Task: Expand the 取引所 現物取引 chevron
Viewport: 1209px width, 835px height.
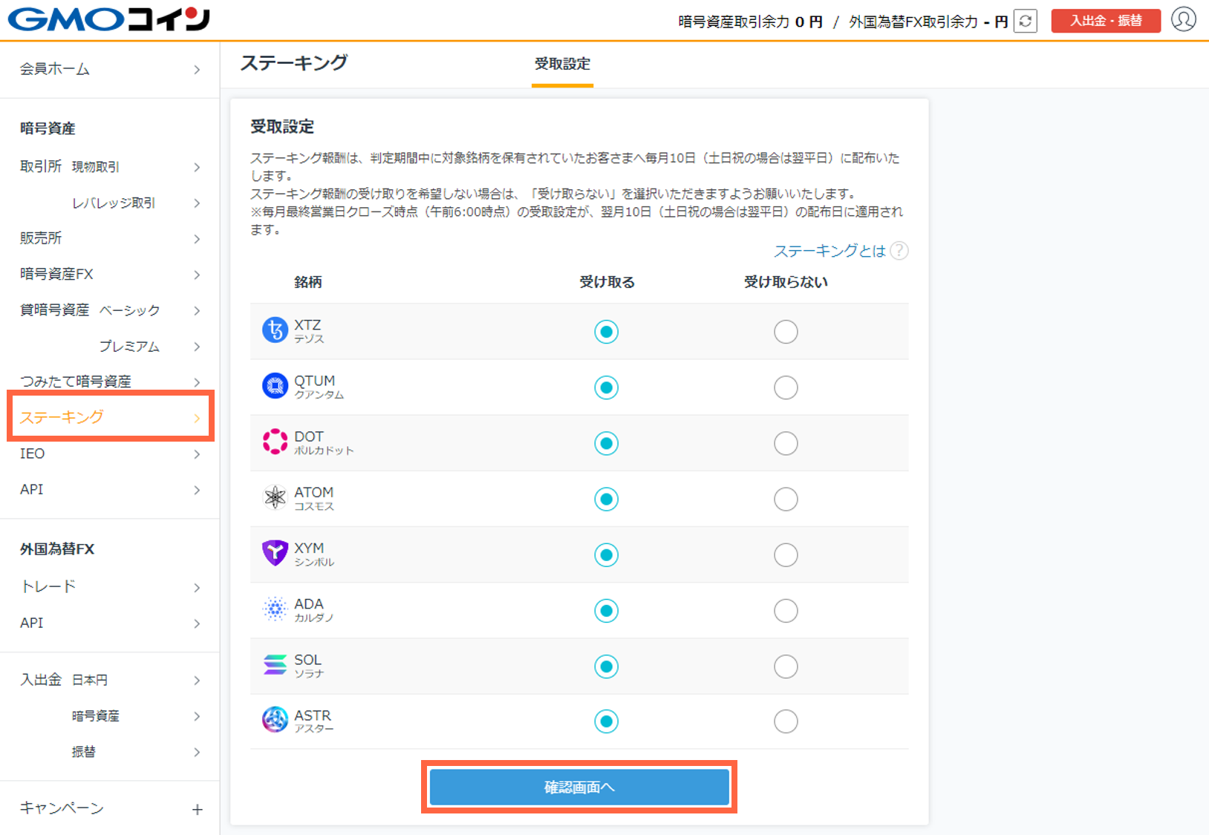Action: (x=197, y=168)
